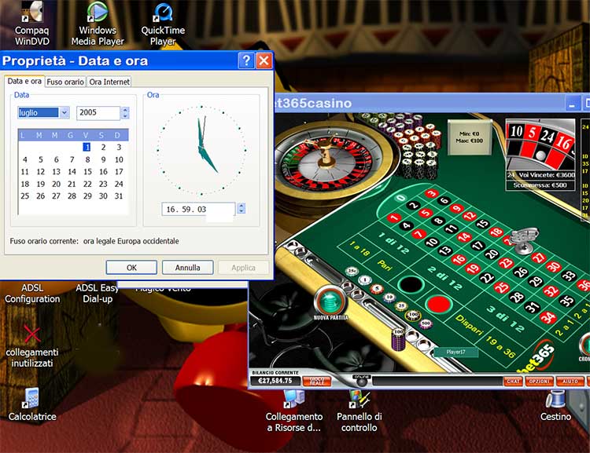Place chip on number 22

[486, 278]
